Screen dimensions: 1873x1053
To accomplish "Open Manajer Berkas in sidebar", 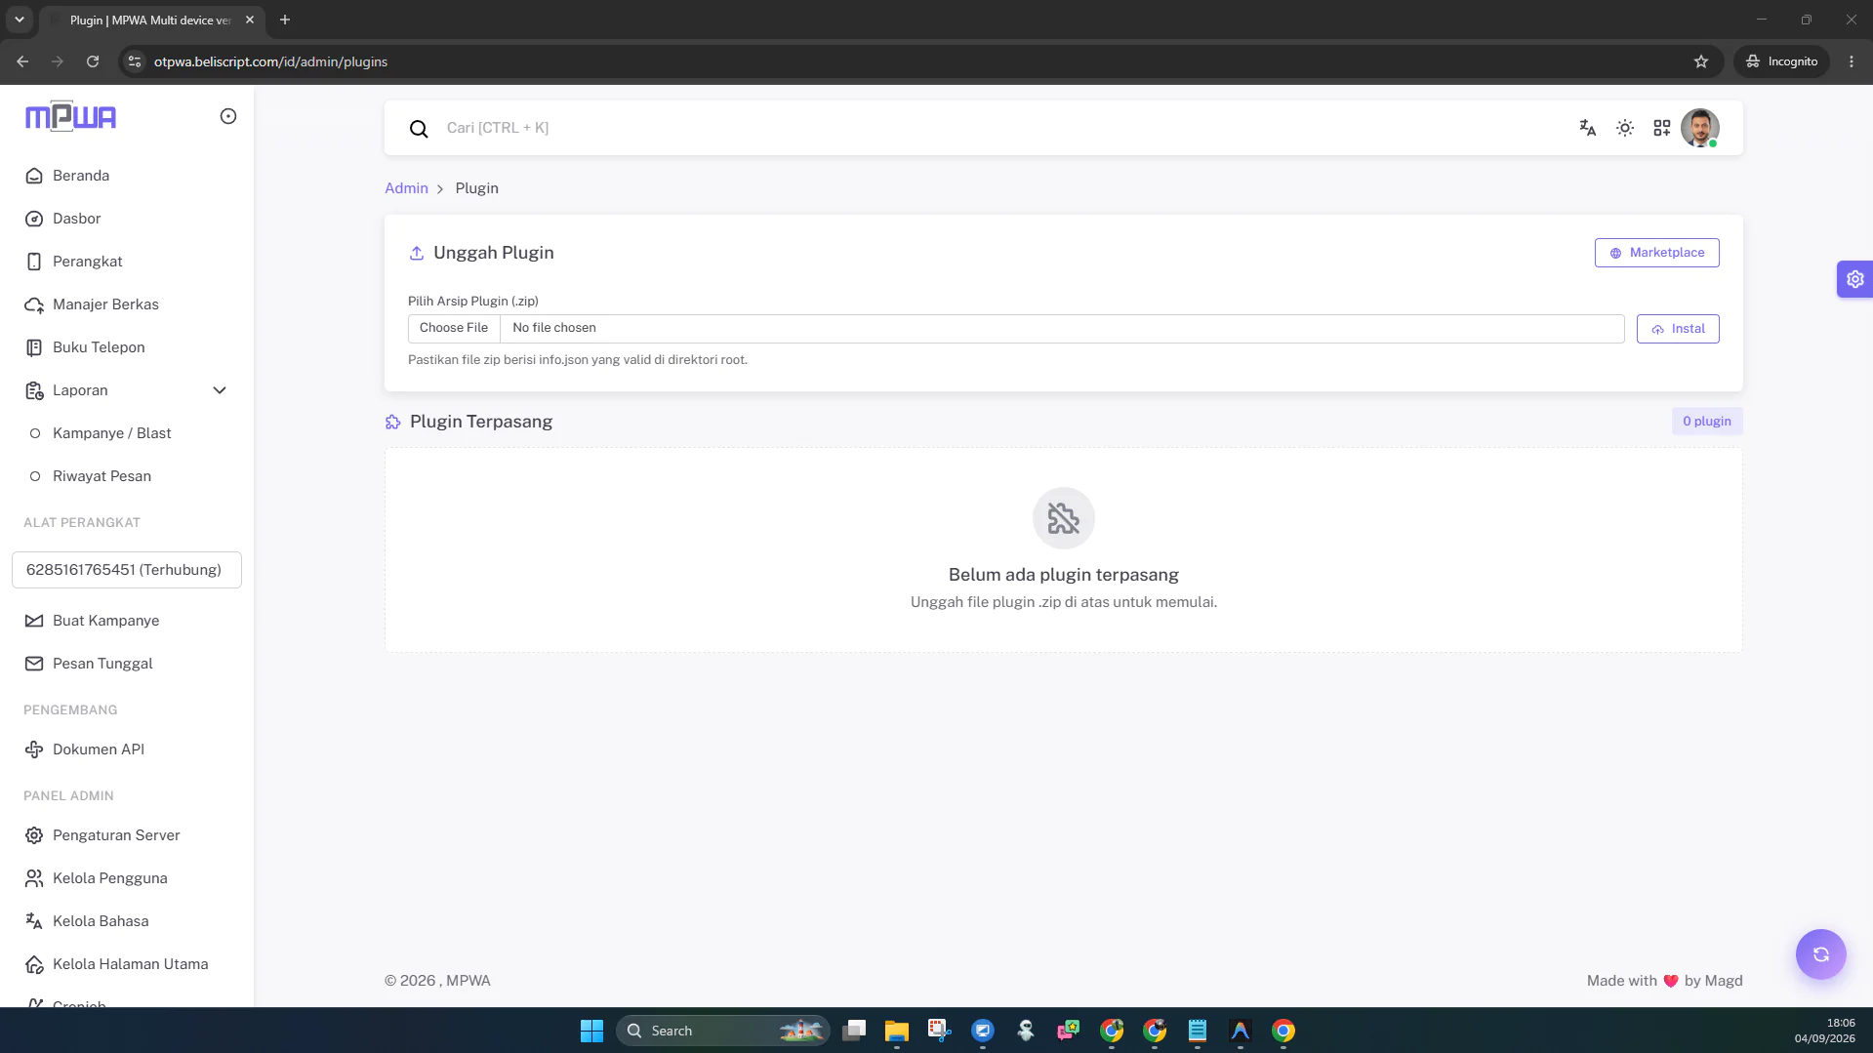I will (127, 304).
